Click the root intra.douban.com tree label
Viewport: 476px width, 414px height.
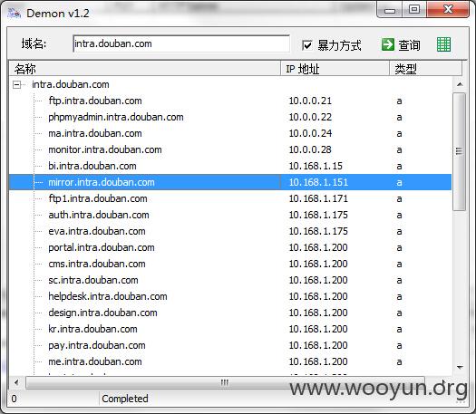click(71, 84)
